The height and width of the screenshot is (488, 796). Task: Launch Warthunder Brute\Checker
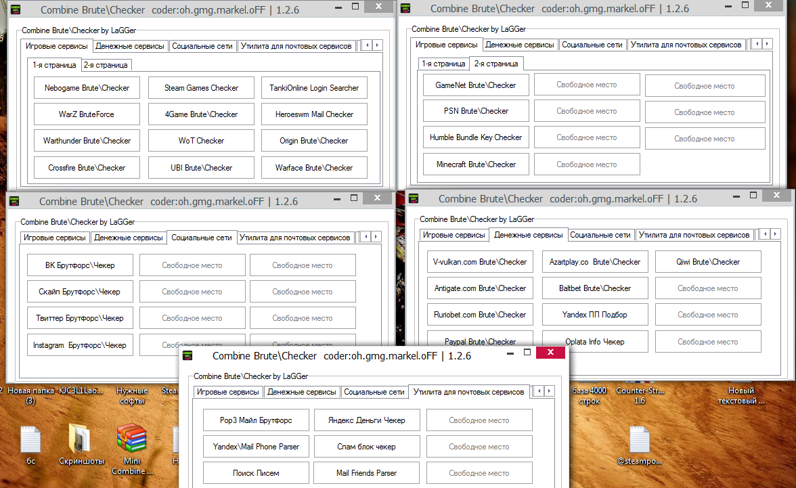(x=87, y=141)
